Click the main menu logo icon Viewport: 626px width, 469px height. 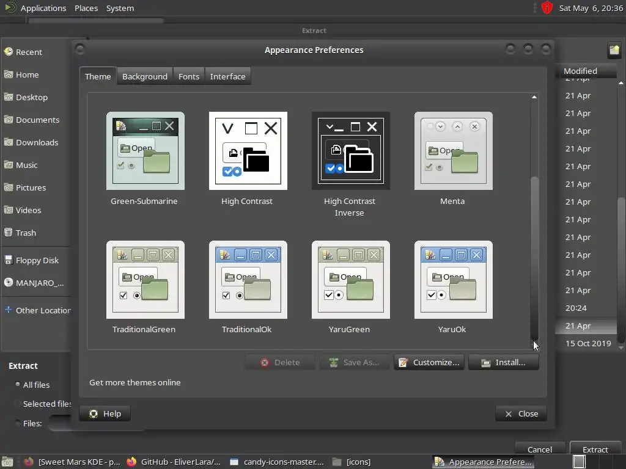10,7
